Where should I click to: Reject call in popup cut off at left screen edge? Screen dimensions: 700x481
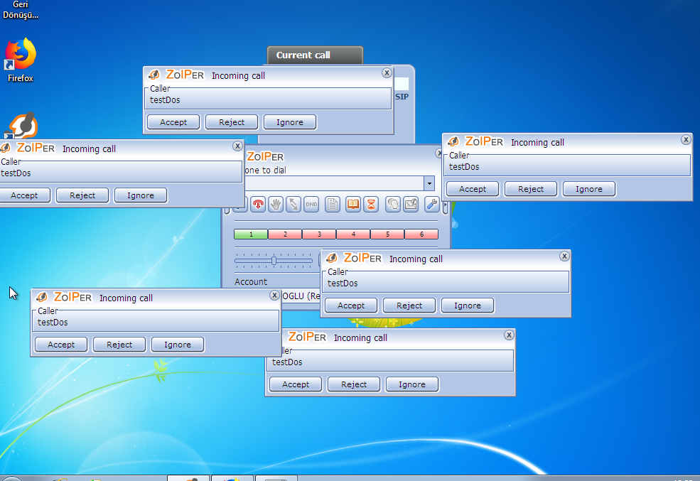pos(82,195)
